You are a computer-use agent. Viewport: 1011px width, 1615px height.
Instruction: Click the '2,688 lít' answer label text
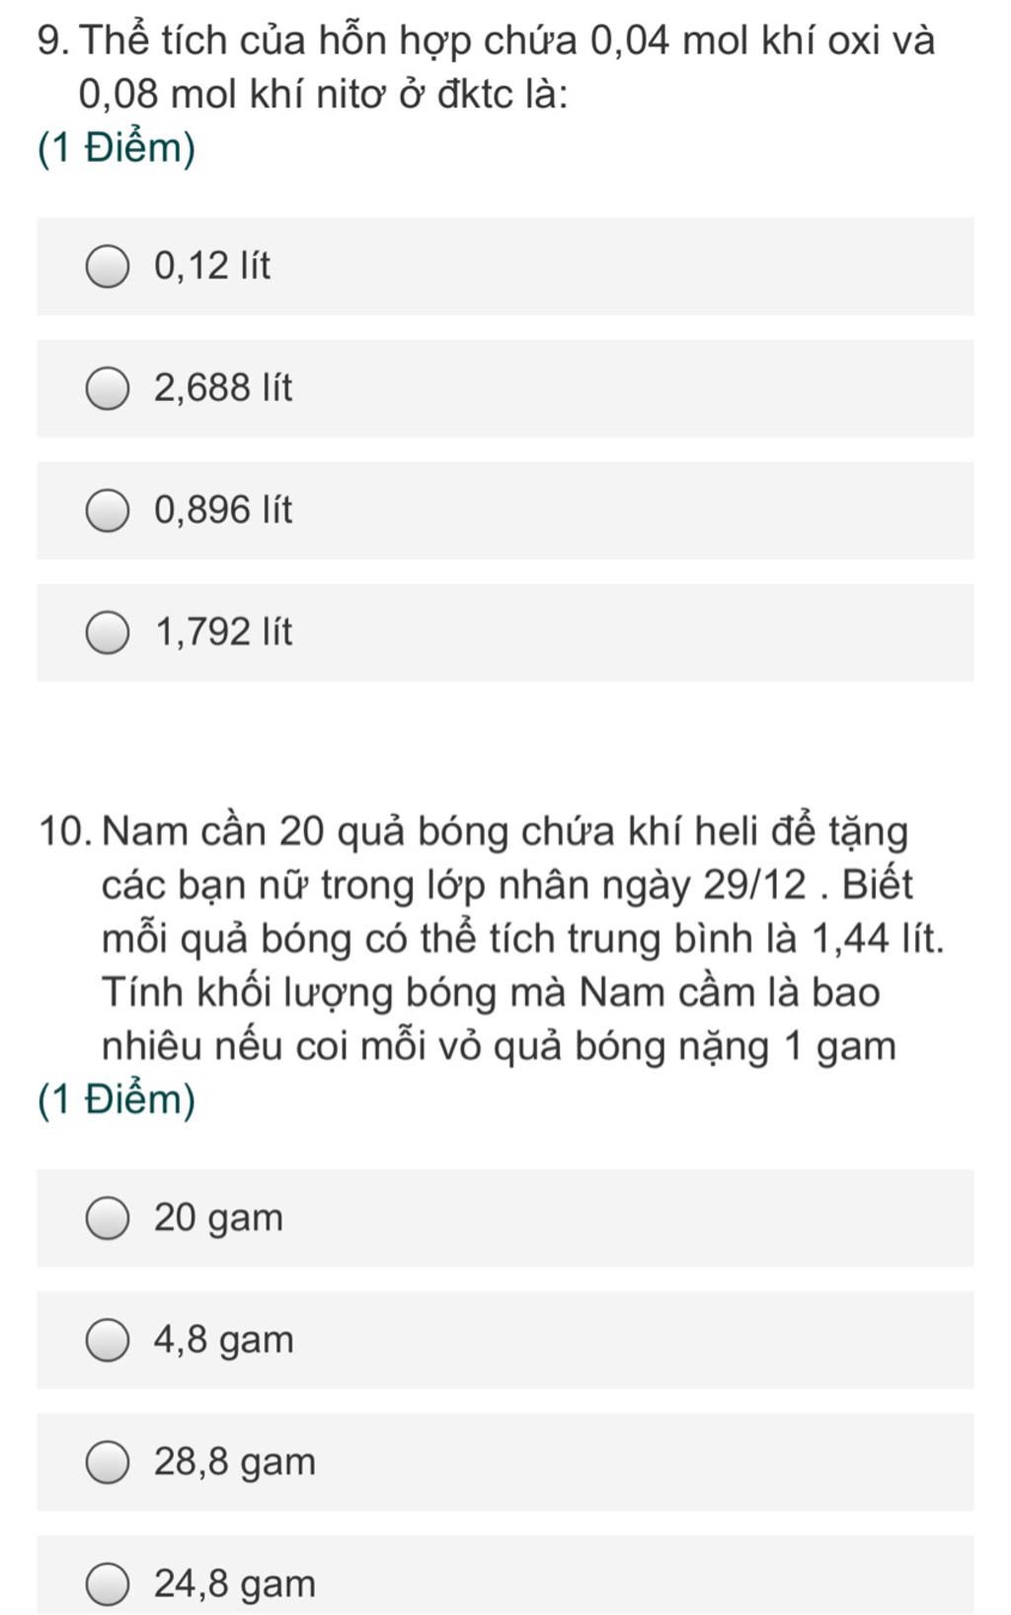pyautogui.click(x=223, y=388)
